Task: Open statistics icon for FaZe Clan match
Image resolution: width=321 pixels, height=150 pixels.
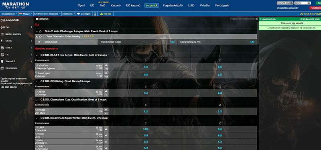Action: tap(106, 65)
